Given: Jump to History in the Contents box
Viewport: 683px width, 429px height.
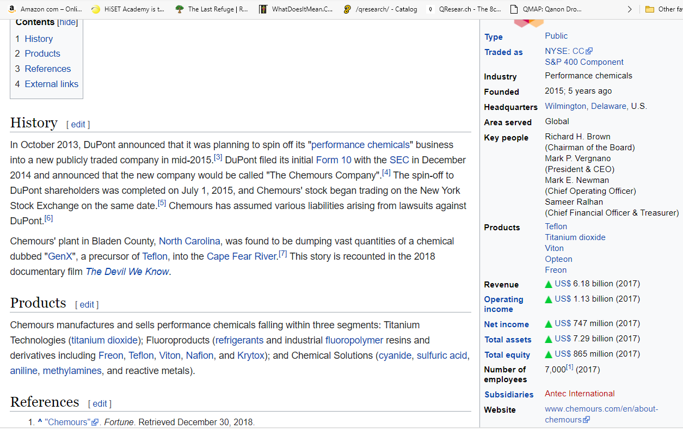Looking at the screenshot, I should pos(39,39).
